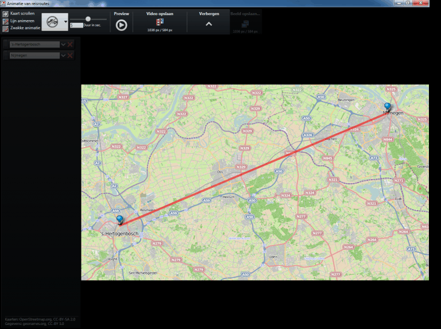Image resolution: width=441 pixels, height=329 pixels.
Task: Remove the Nijmegen waypoint
Action: 70,55
